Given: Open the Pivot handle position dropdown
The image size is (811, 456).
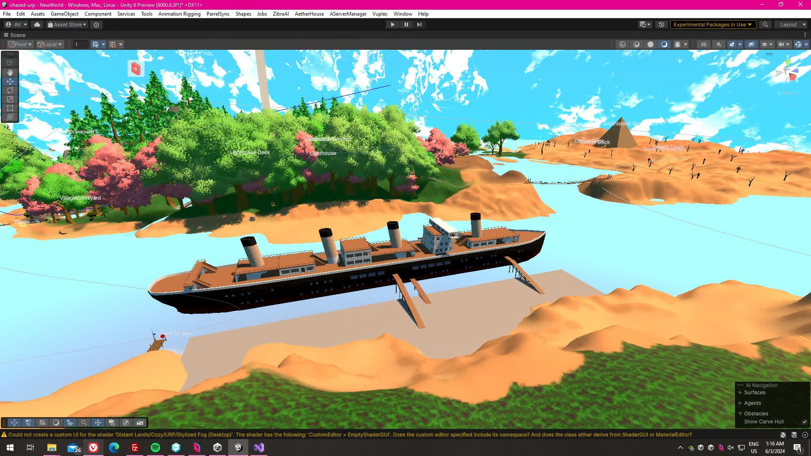Looking at the screenshot, I should click(x=20, y=44).
